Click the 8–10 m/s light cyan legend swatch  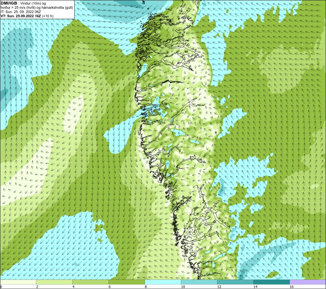(163, 282)
